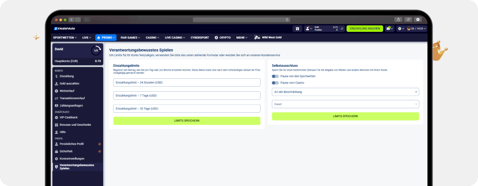Click the EUR Punkte balance display
Viewport: 478px width, 186px height.
tap(326, 28)
